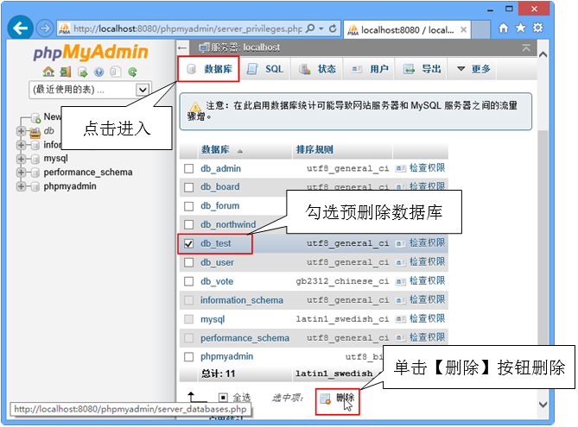Viewport: 578px width, 427px height.
Task: Click privileges icon in db_admin row
Action: click(x=400, y=168)
